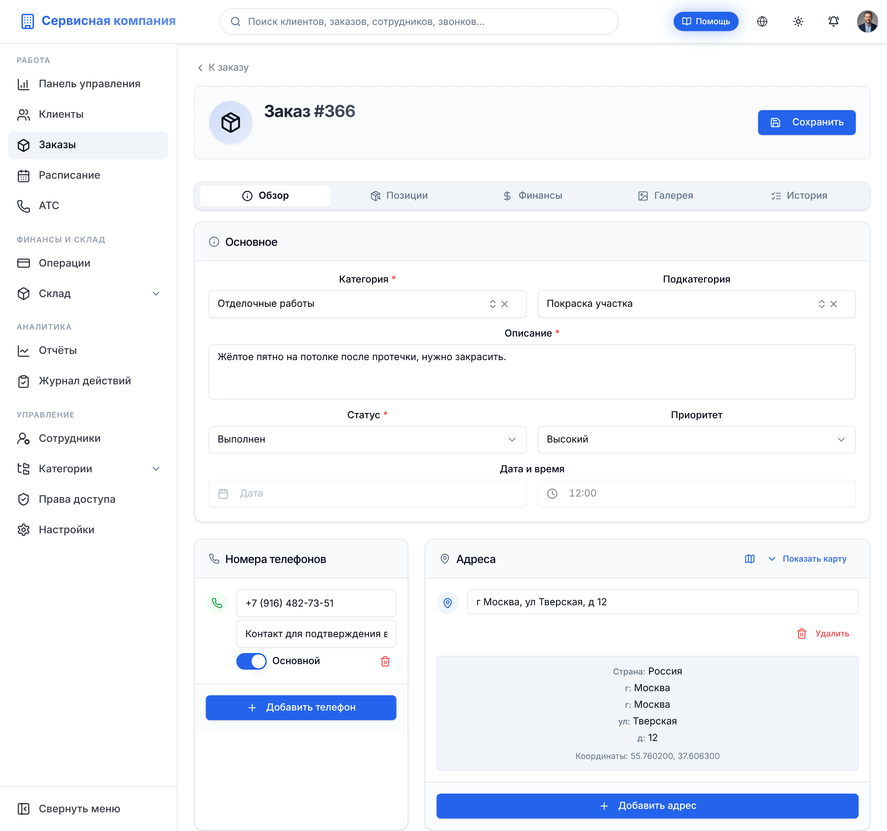Click the phone number input field
Image resolution: width=887 pixels, height=831 pixels.
(x=316, y=603)
